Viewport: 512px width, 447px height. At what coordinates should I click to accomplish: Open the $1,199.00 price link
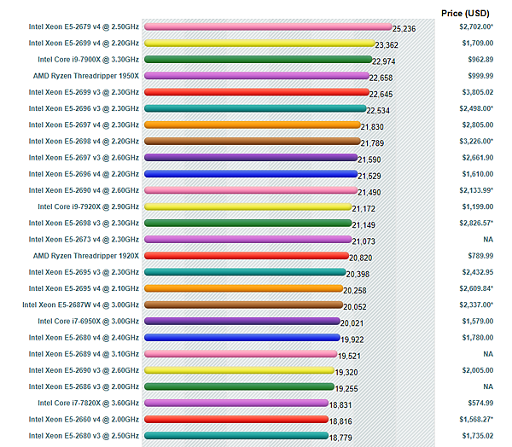[x=477, y=206]
